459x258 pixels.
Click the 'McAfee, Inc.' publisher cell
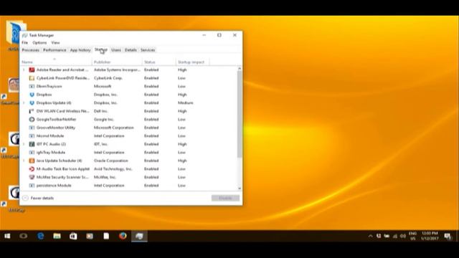pyautogui.click(x=105, y=177)
